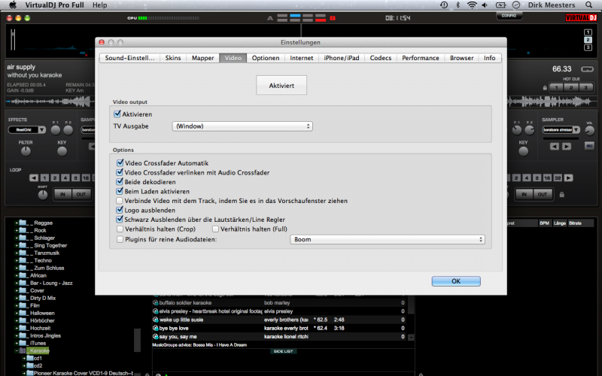Toggle Beim Laden aktivieren checkbox

120,191
